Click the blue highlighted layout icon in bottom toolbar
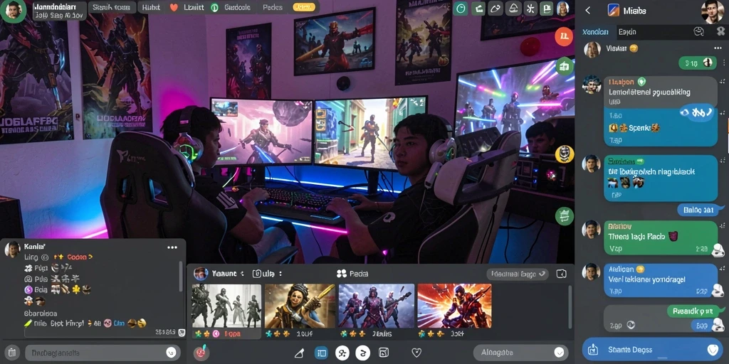Viewport: 729px width, 364px height. point(321,353)
